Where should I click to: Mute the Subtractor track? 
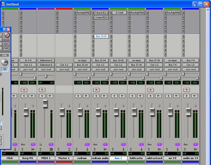coord(140,96)
